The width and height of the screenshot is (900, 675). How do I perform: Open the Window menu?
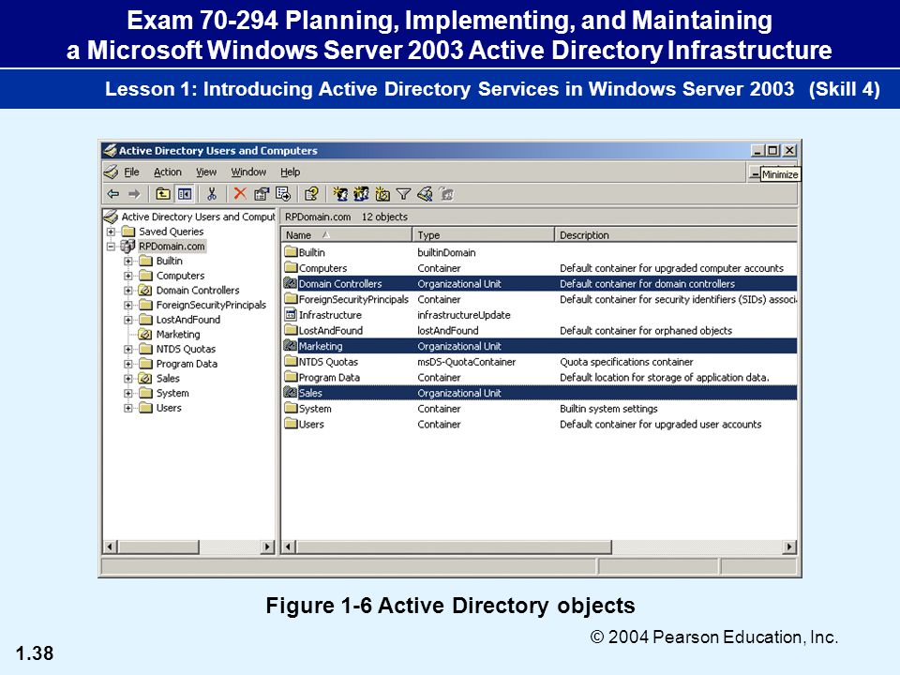tap(248, 172)
